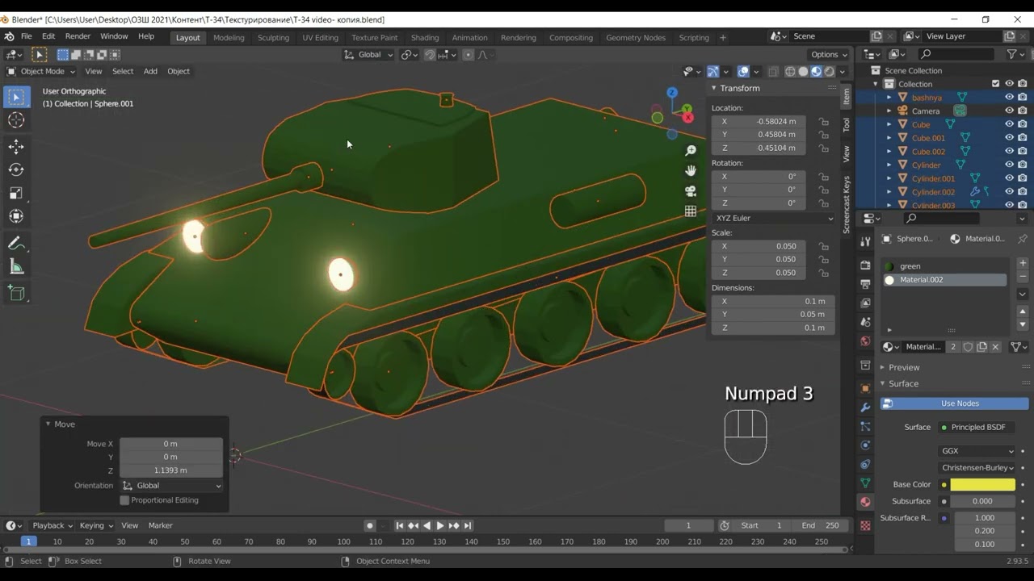Open the Render properties tab icon
The image size is (1034, 581).
[865, 265]
